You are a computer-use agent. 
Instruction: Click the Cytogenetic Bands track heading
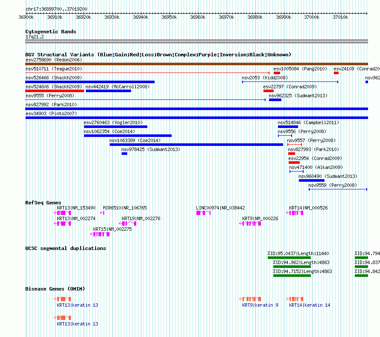tap(51, 32)
